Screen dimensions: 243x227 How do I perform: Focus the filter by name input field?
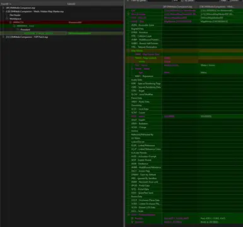[x=160, y=1]
